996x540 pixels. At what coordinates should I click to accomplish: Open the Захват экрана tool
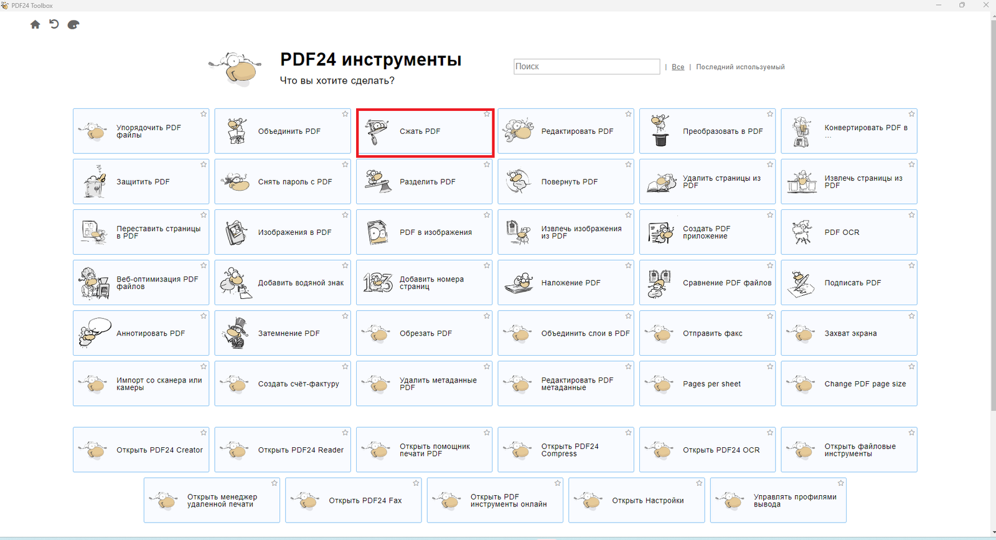coord(849,333)
